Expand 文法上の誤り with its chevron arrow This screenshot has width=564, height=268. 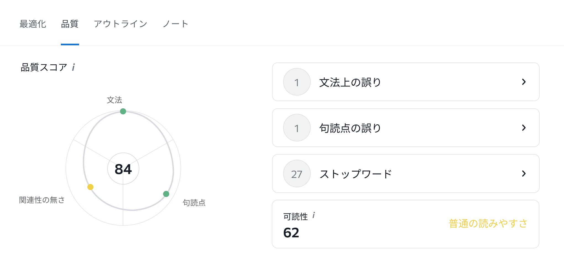(524, 82)
